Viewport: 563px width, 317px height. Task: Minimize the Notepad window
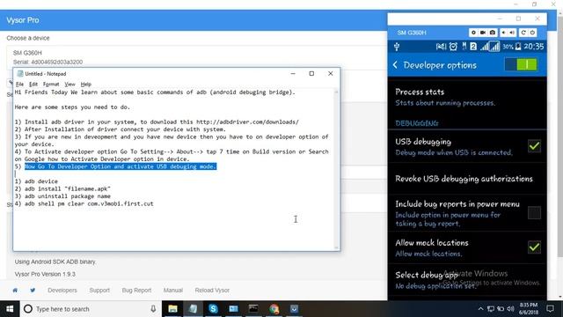(293, 73)
